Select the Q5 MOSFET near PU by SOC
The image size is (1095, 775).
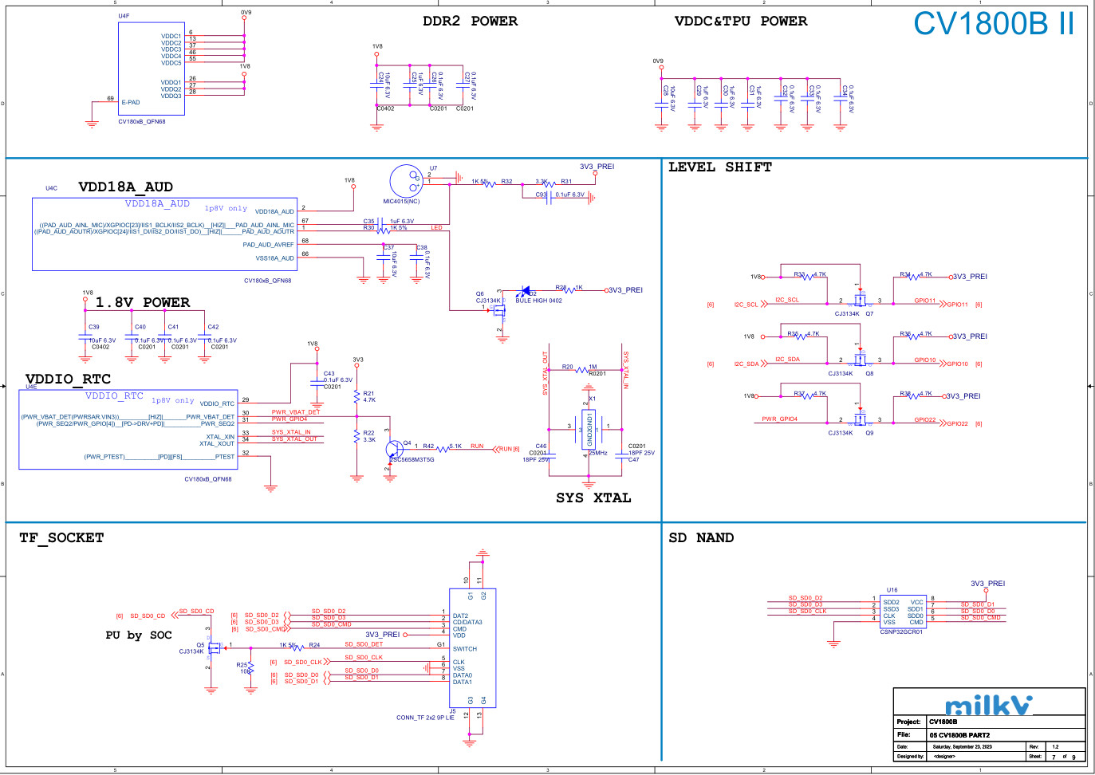coord(213,647)
